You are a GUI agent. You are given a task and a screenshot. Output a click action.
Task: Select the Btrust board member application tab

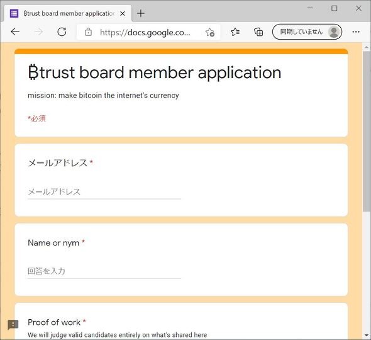[x=68, y=13]
